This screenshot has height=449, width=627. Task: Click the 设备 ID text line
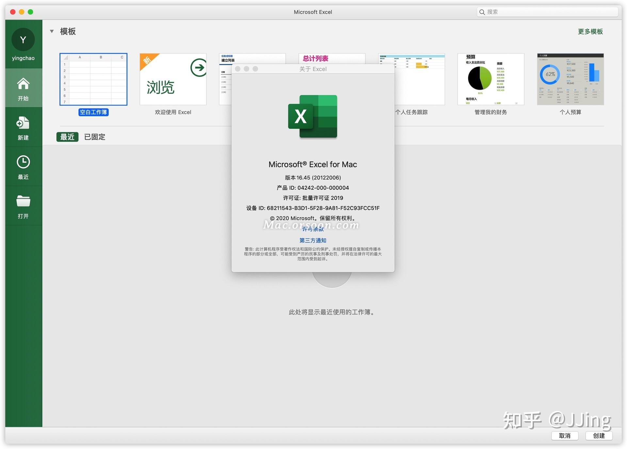coord(313,208)
